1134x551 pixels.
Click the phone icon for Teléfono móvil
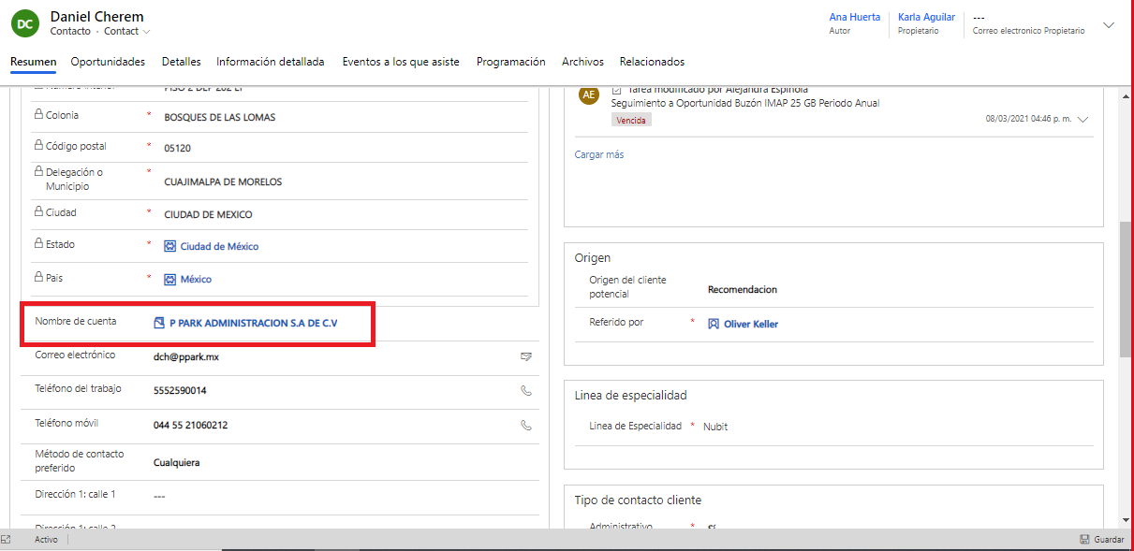click(x=526, y=425)
